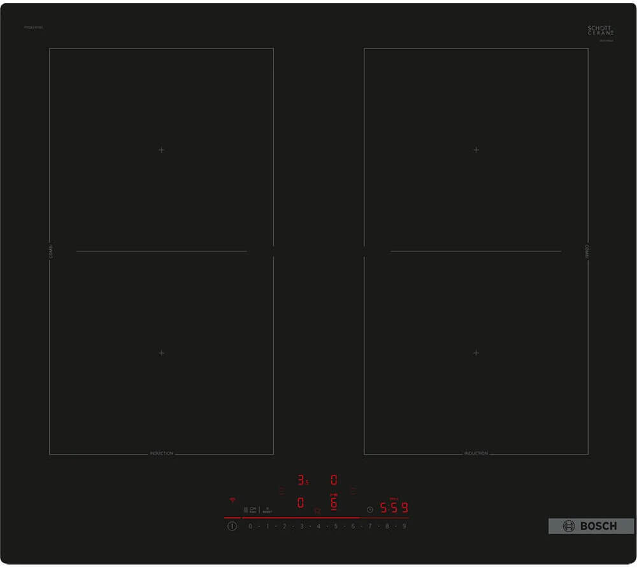Tap the left CombiZone bars icon
Image resolution: width=637 pixels, height=568 pixels.
tap(282, 491)
